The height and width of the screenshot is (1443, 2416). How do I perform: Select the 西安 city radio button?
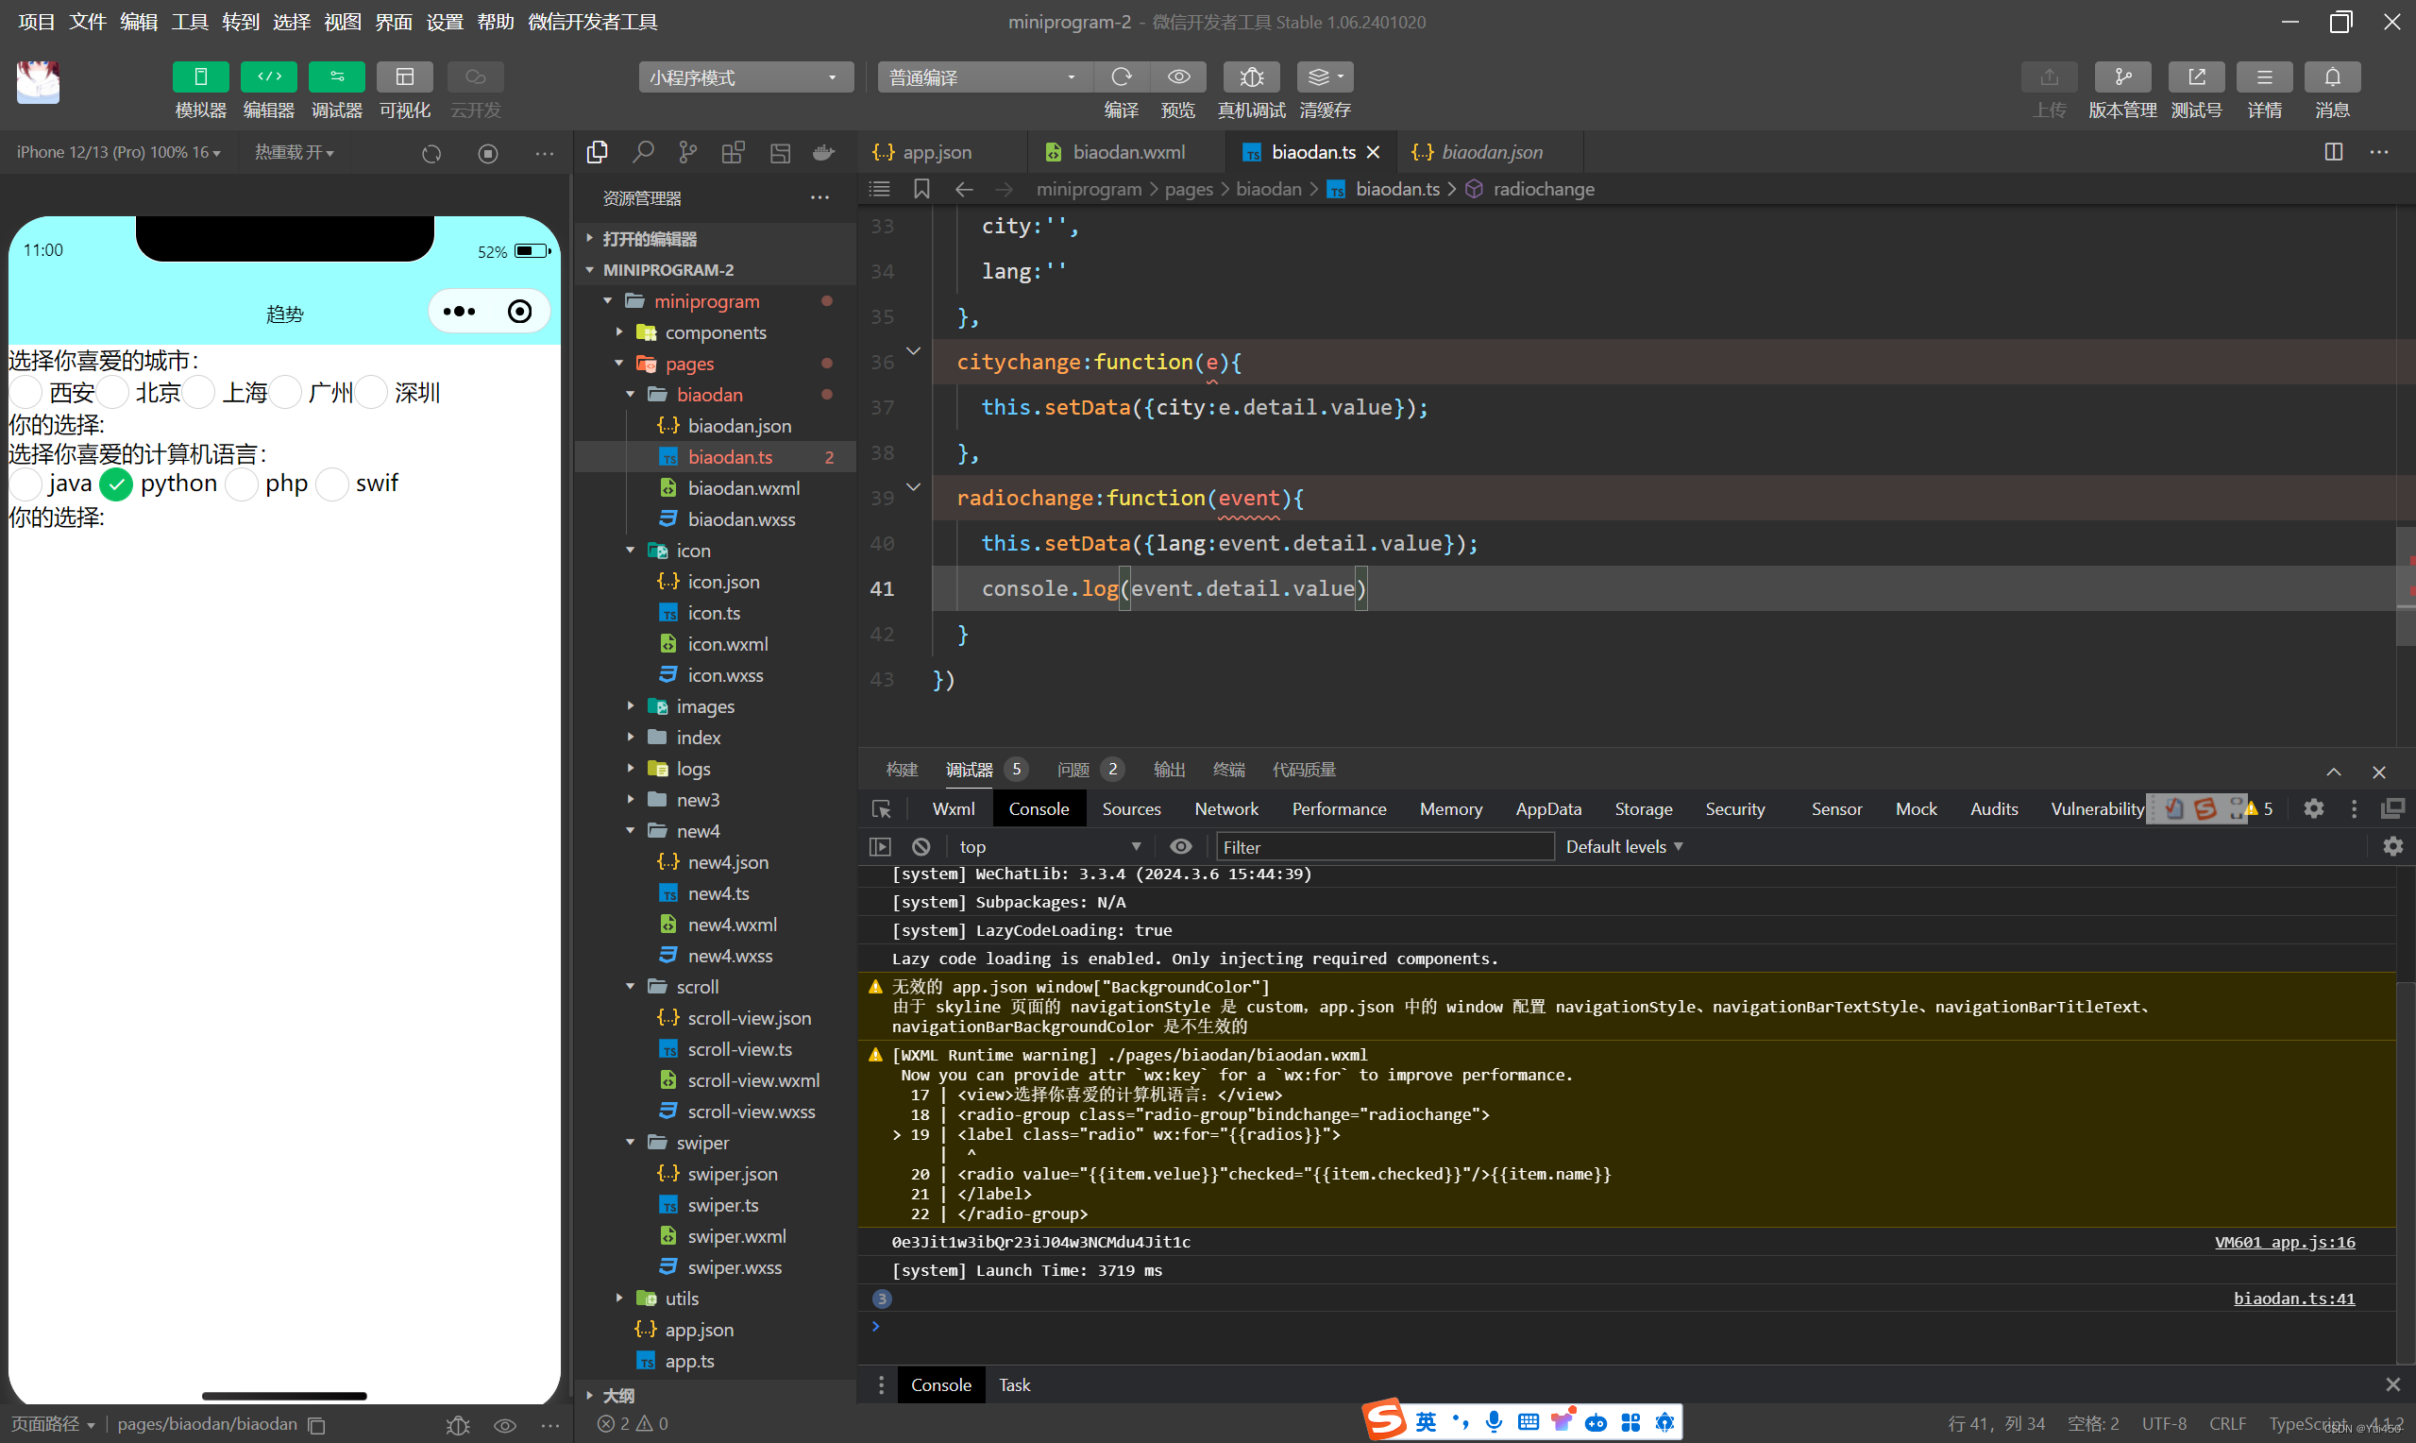26,393
